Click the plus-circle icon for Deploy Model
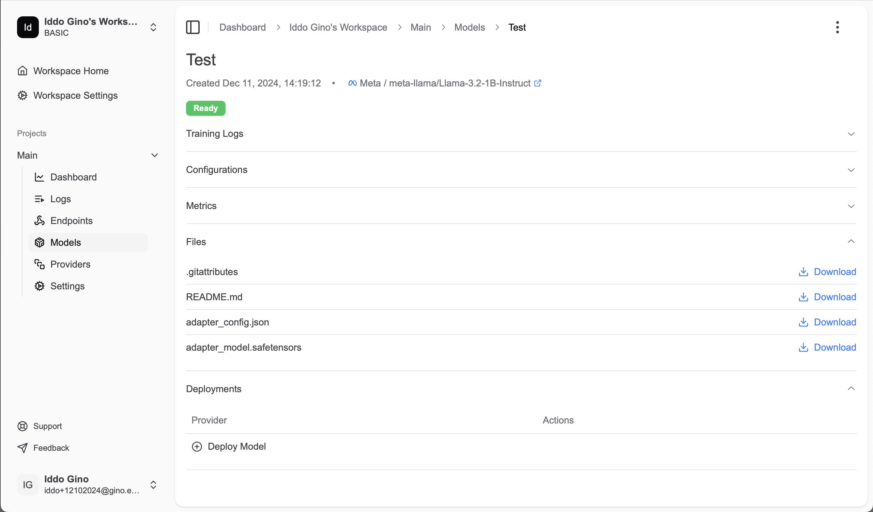The height and width of the screenshot is (512, 873). pyautogui.click(x=197, y=446)
